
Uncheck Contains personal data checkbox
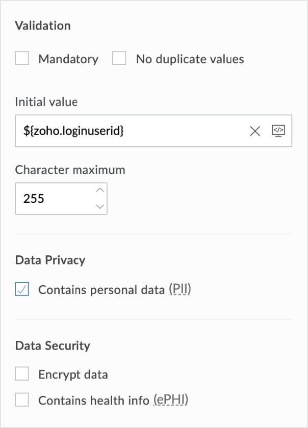(22, 290)
